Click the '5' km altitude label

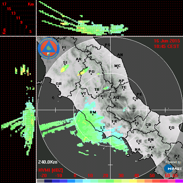pyautogui.click(x=30, y=31)
